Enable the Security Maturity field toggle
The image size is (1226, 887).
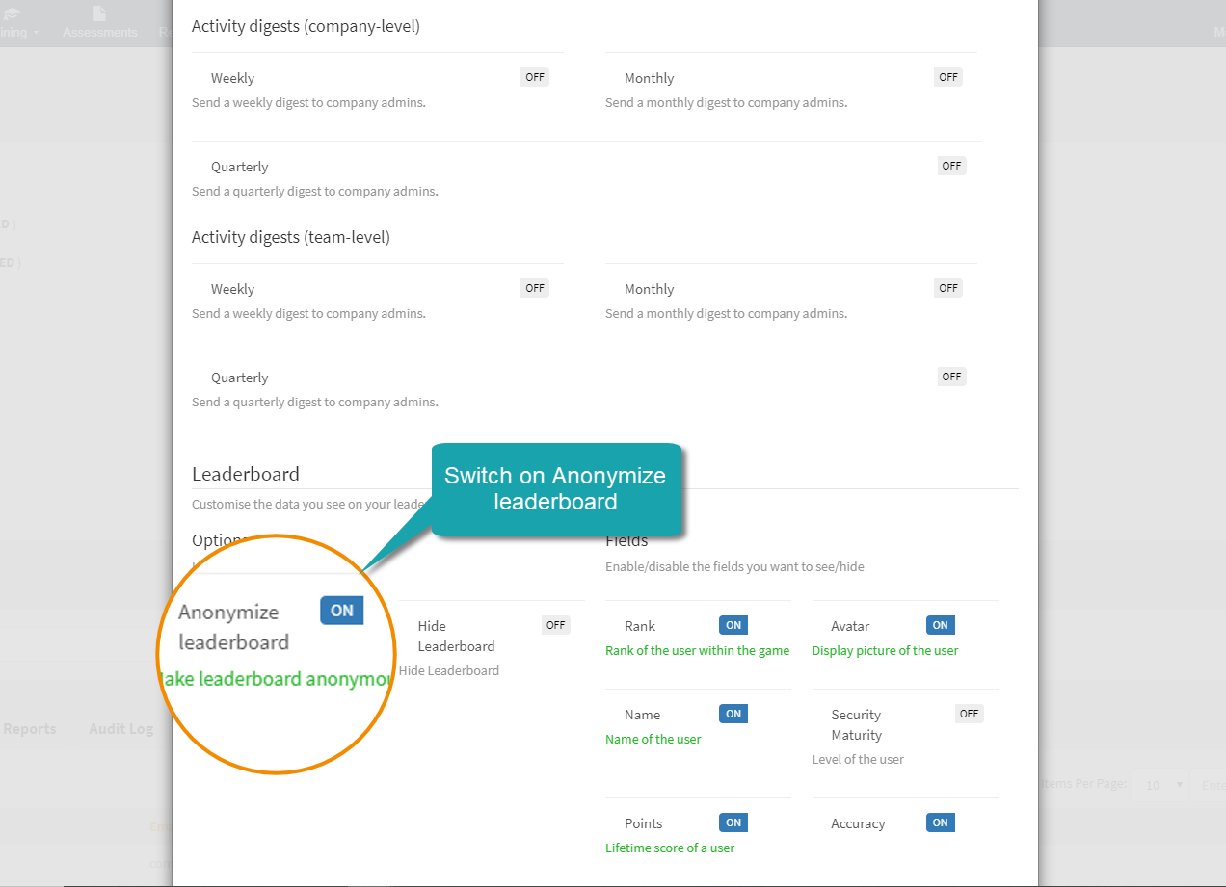click(969, 714)
